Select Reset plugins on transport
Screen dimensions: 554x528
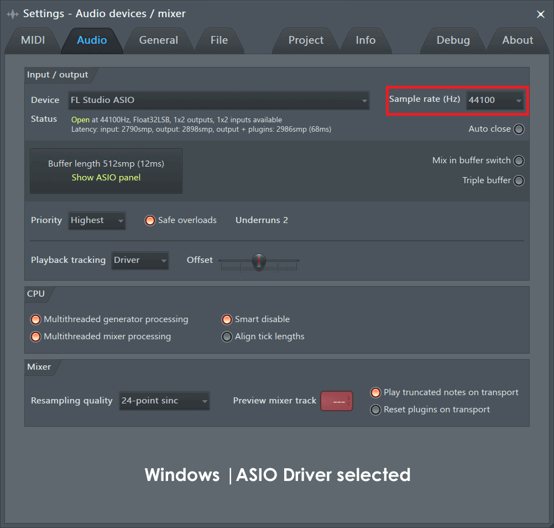(376, 410)
